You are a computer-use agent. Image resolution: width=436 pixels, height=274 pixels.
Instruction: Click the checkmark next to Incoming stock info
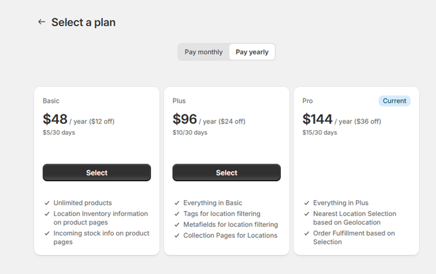pos(47,234)
